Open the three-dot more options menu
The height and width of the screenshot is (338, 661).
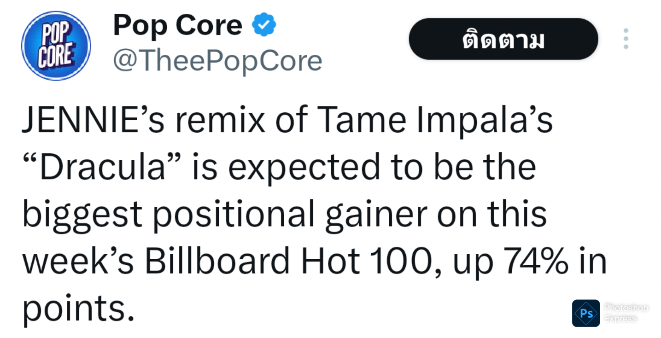(x=626, y=39)
